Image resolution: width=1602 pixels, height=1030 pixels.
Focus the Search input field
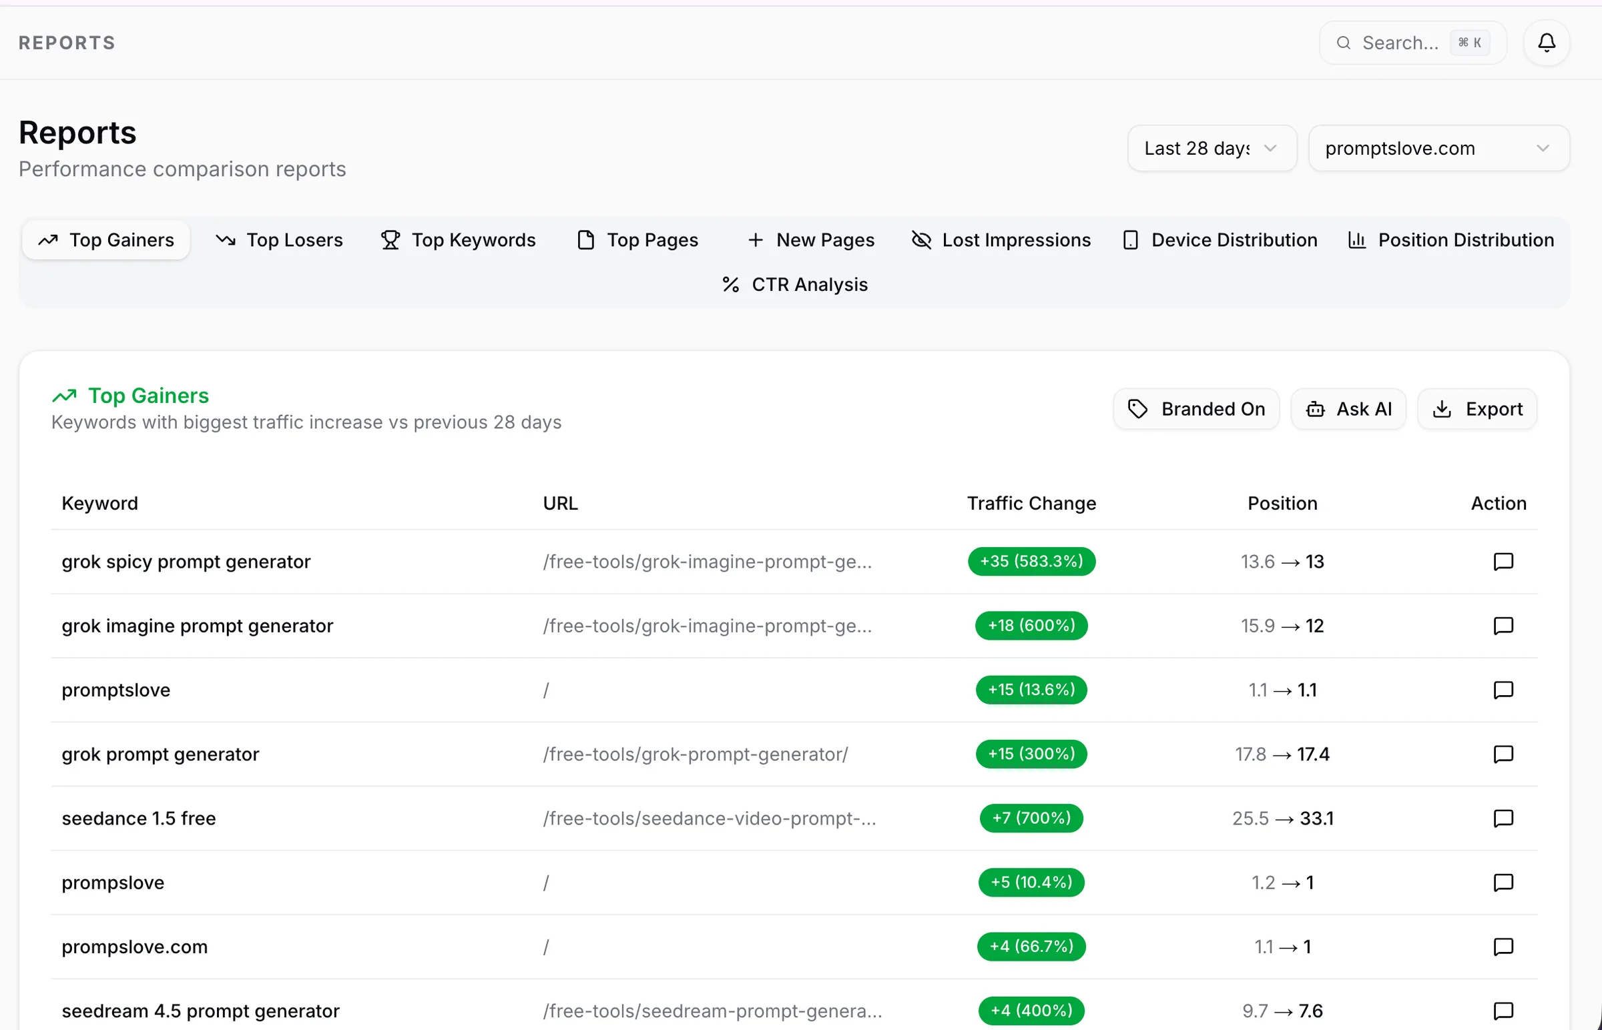(1400, 43)
